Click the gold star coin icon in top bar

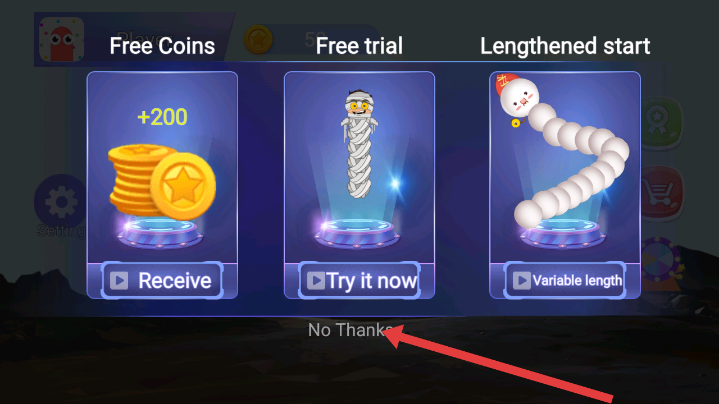pos(258,39)
